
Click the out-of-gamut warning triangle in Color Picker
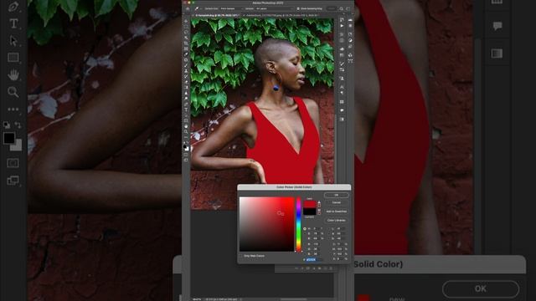[319, 202]
